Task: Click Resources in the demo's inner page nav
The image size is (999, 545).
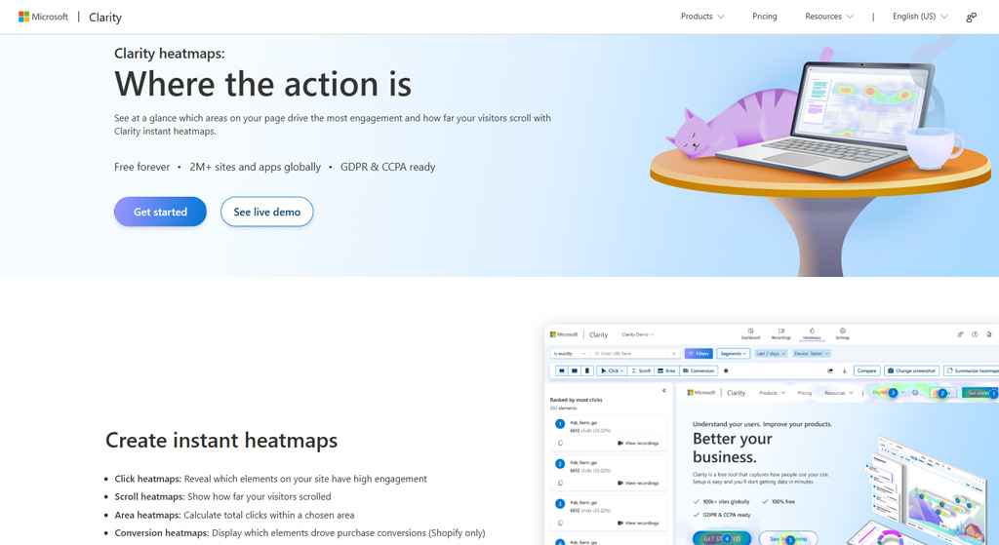Action: (x=838, y=393)
